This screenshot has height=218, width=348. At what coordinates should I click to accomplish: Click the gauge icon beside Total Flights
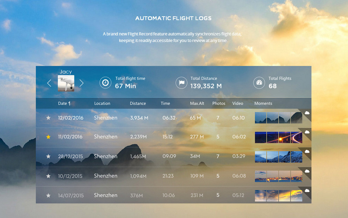[259, 83]
